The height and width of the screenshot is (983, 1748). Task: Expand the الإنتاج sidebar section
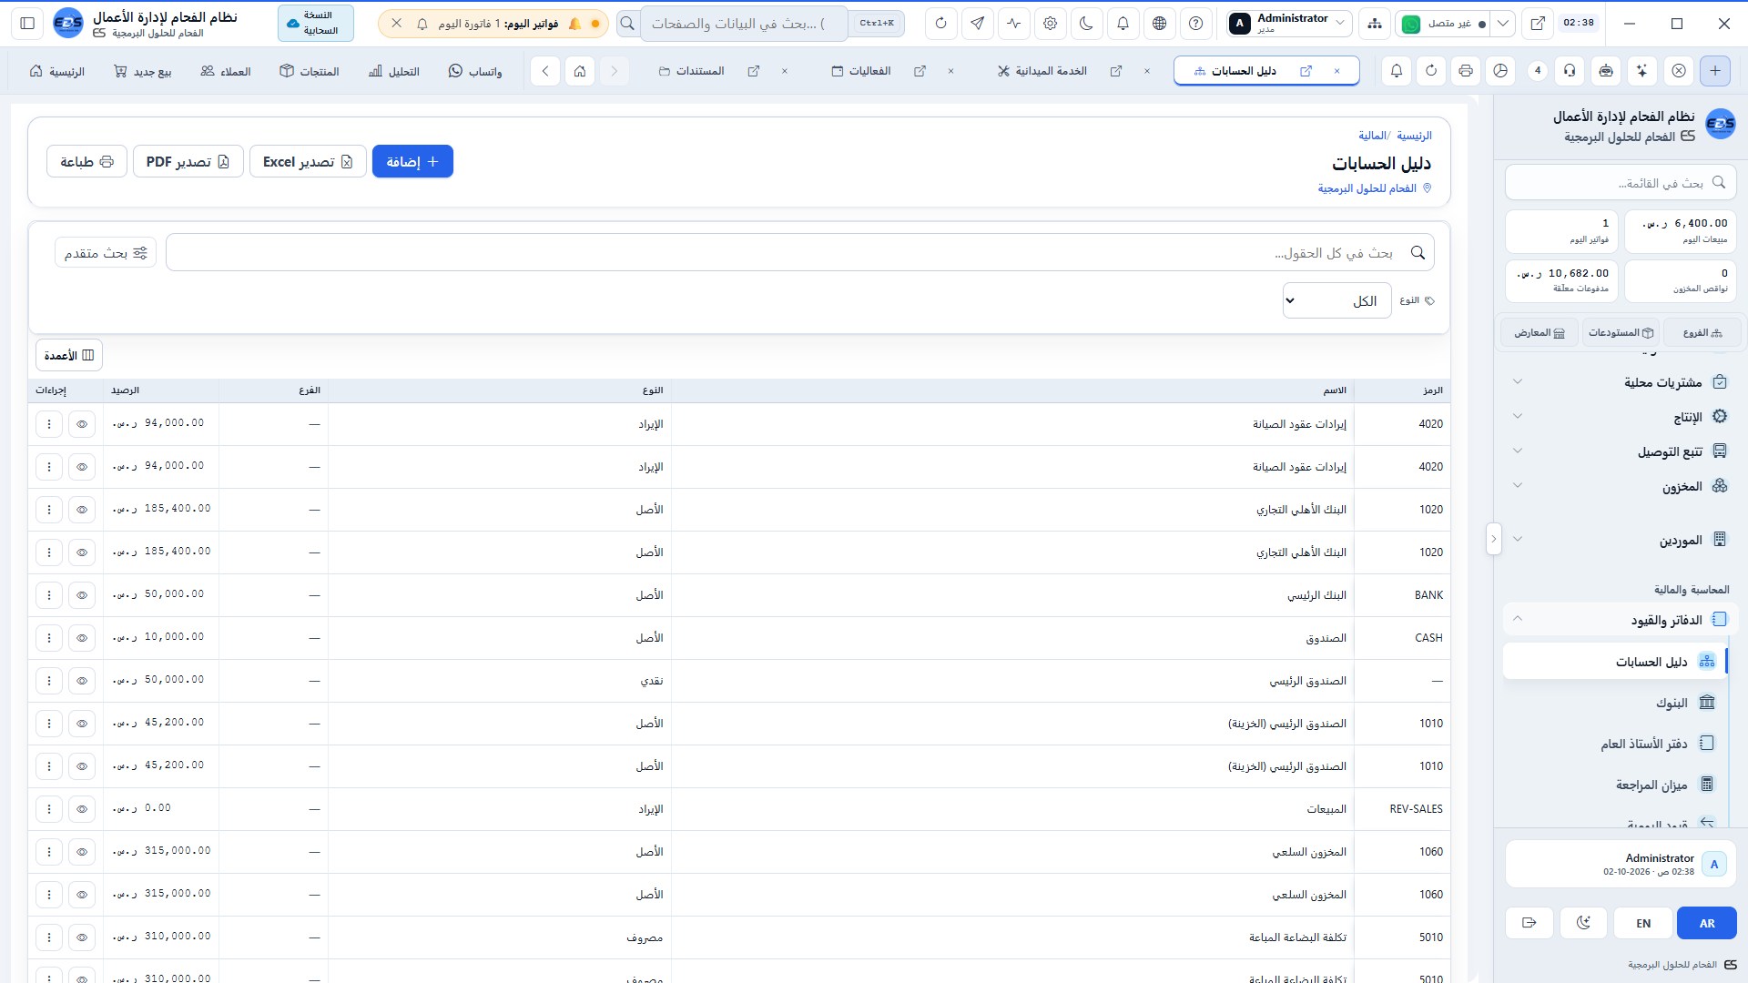[x=1621, y=417]
